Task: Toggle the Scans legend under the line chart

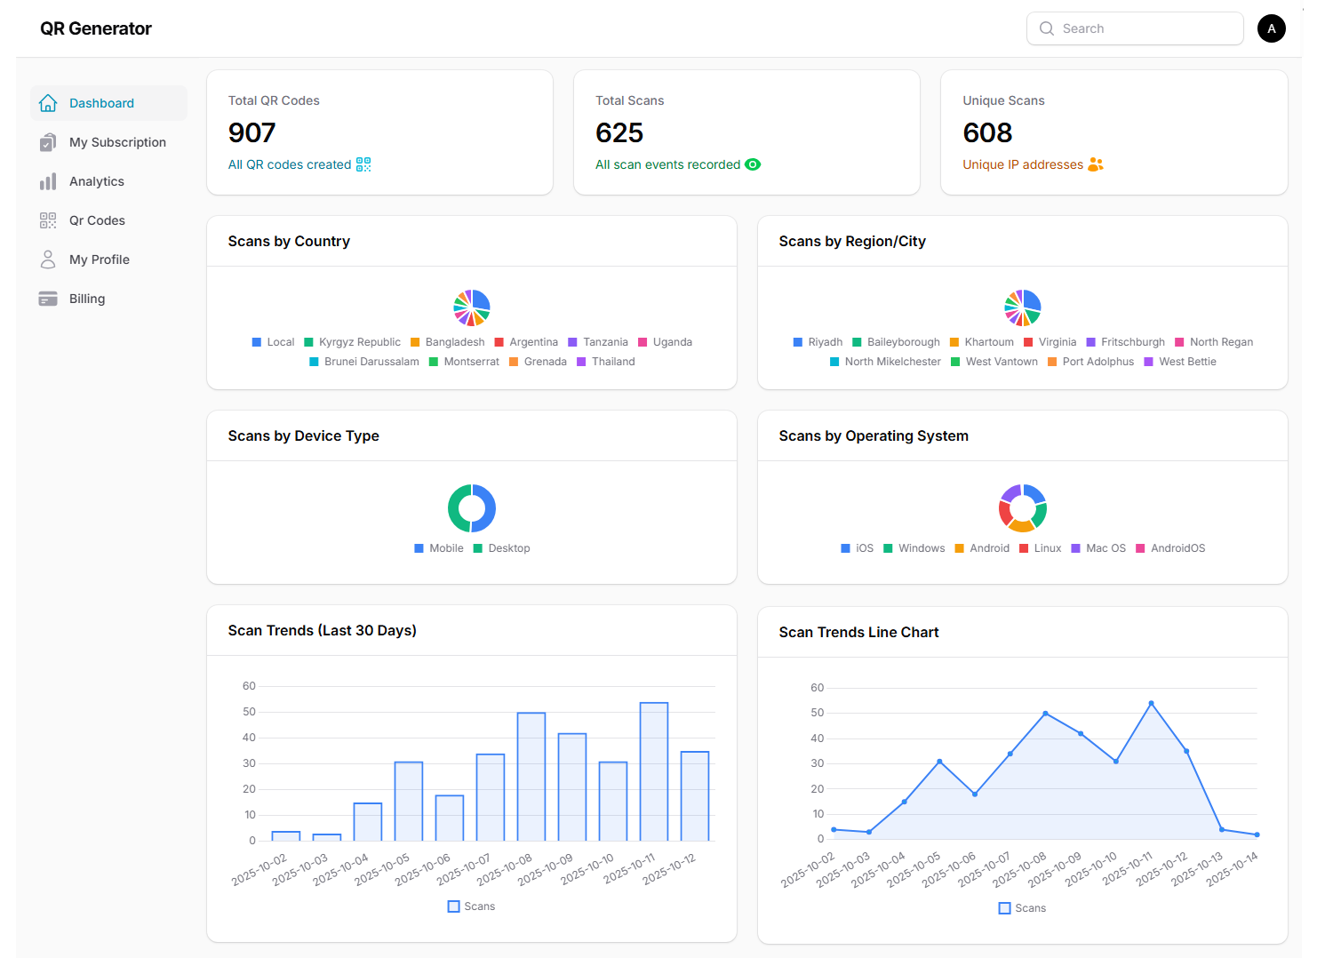Action: [1022, 908]
